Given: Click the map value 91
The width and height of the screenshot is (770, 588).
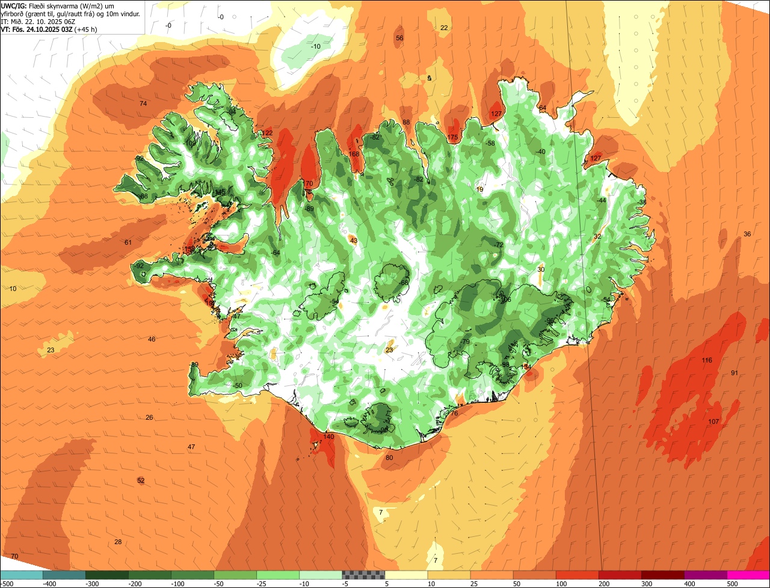Looking at the screenshot, I should [x=735, y=373].
